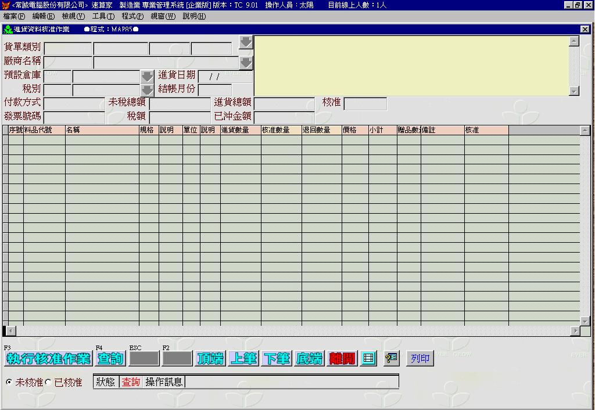
Task: Select the 未核准 radio button
Action: (x=9, y=382)
